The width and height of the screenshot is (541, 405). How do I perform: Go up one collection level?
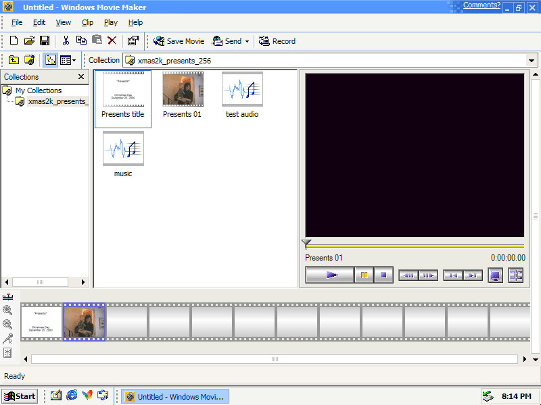(14, 60)
